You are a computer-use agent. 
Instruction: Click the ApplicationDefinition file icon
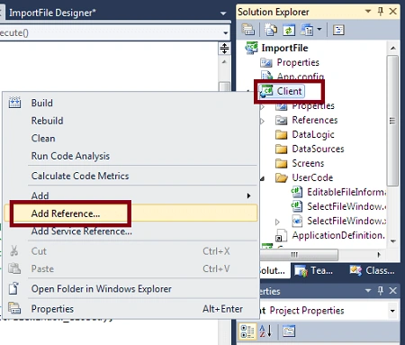click(x=282, y=235)
